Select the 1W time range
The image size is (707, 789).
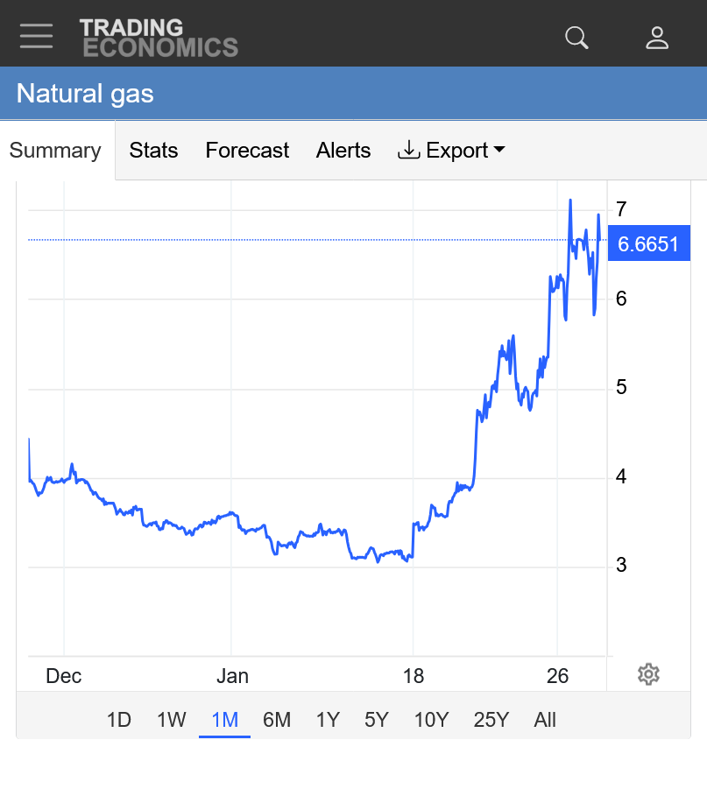click(x=172, y=720)
